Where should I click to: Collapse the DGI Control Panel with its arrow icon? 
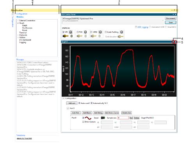(x=173, y=14)
